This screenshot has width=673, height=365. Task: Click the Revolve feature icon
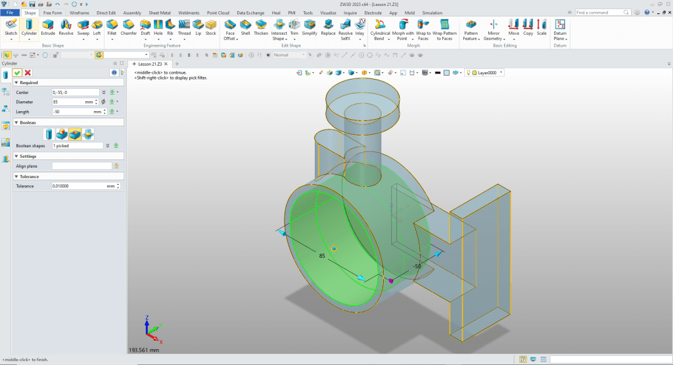66,24
